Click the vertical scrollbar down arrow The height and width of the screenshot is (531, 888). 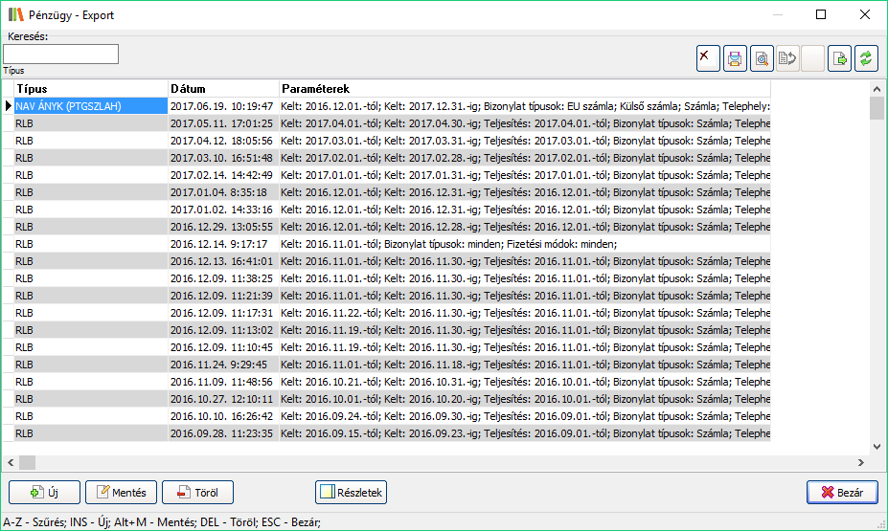(877, 447)
